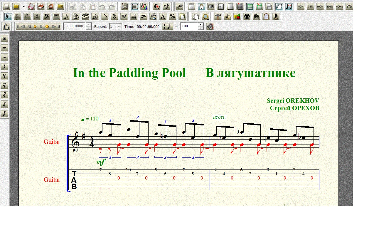This screenshot has height=240, width=374.
Task: Select the 4/4 time signature tool
Action: pyautogui.click(x=37, y=16)
